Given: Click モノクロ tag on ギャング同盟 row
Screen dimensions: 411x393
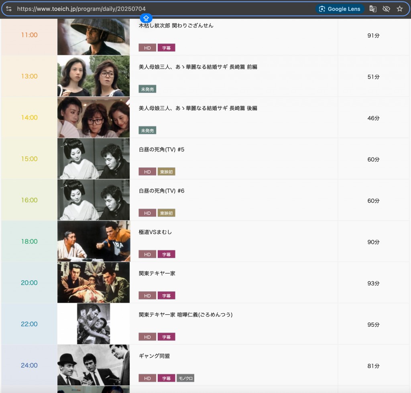Looking at the screenshot, I should pyautogui.click(x=185, y=378).
